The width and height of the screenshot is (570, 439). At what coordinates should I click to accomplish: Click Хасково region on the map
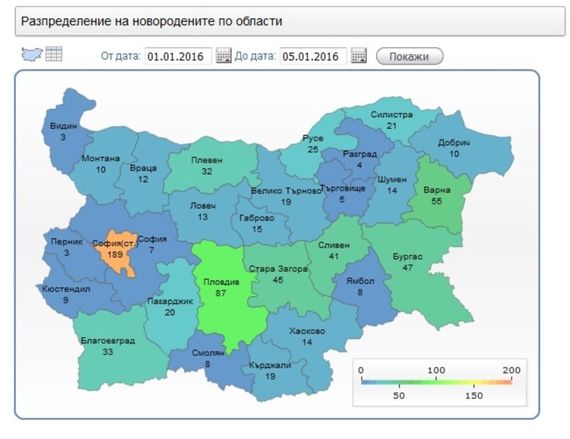click(307, 336)
